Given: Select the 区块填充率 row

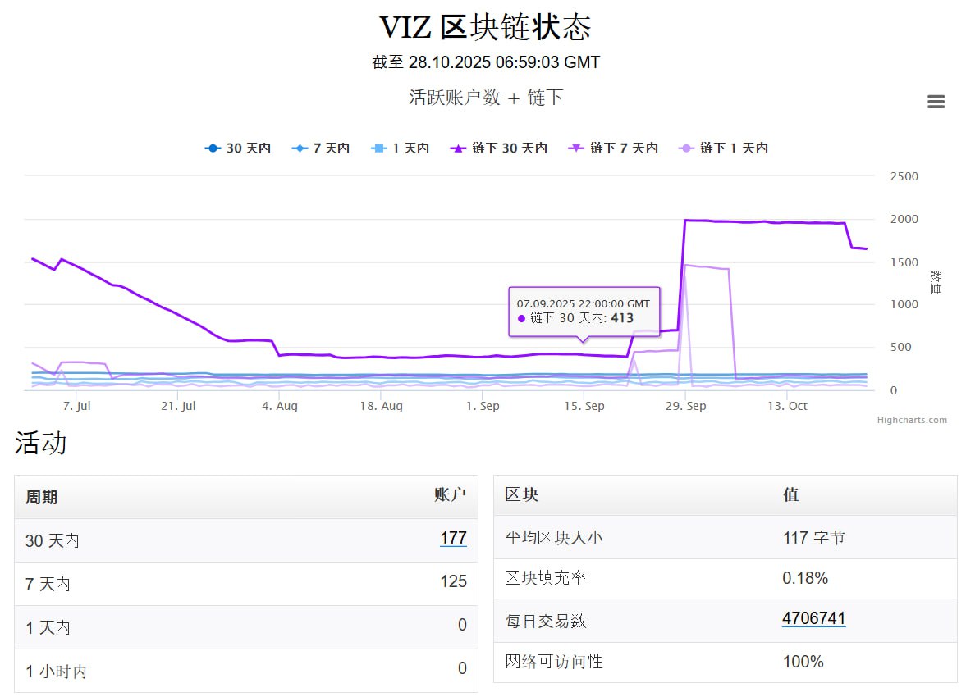Looking at the screenshot, I should [725, 579].
